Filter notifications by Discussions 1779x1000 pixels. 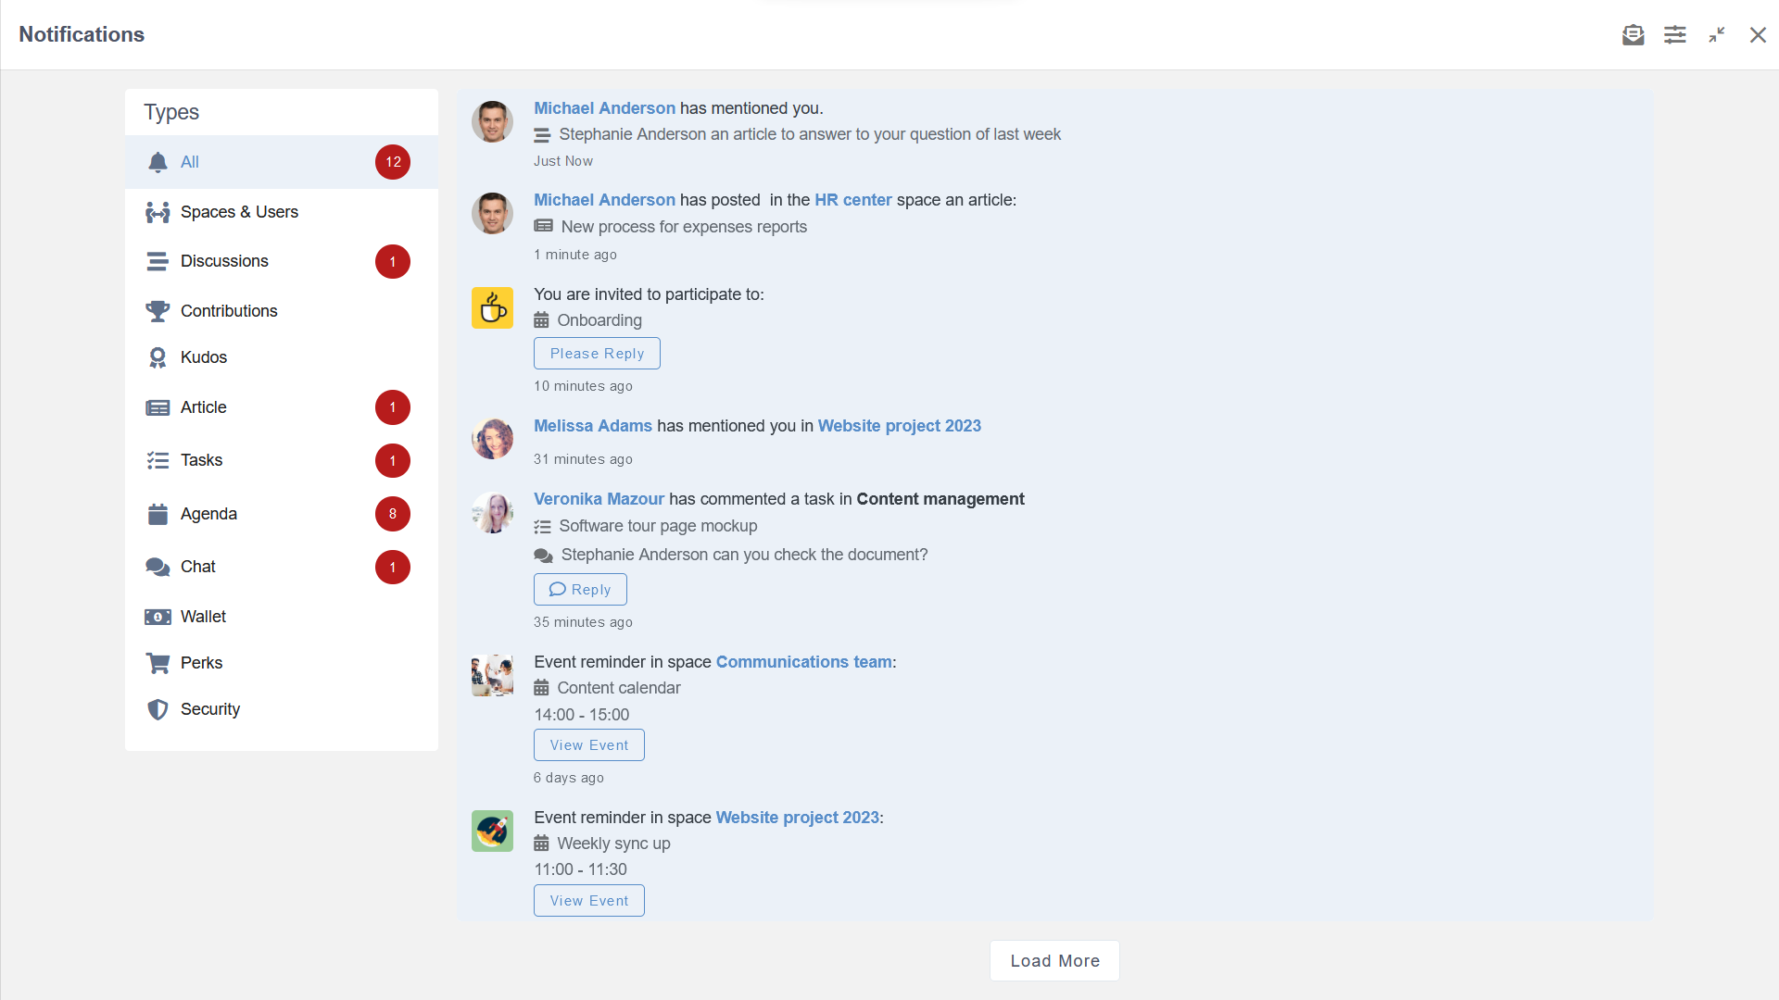click(224, 261)
